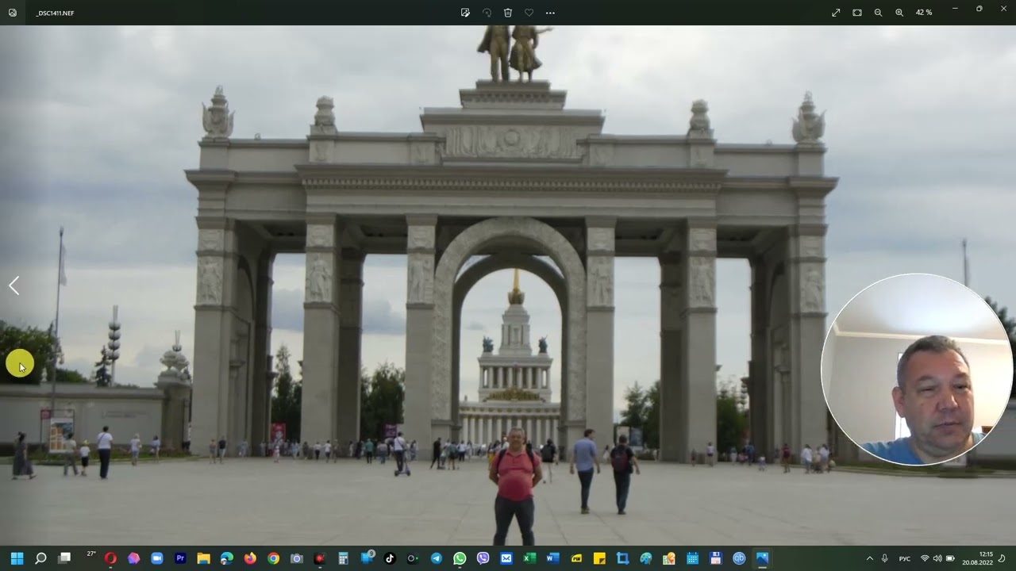This screenshot has height=571, width=1016.
Task: Open Calendar app from the taskbar
Action: tap(692, 558)
